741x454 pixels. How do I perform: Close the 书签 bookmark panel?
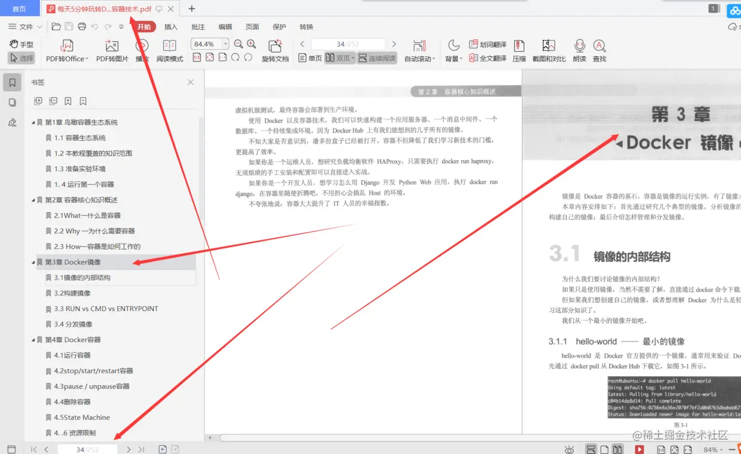click(x=191, y=83)
